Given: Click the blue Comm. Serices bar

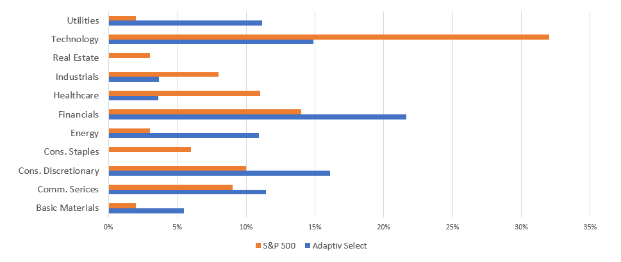Looking at the screenshot, I should pyautogui.click(x=187, y=192).
